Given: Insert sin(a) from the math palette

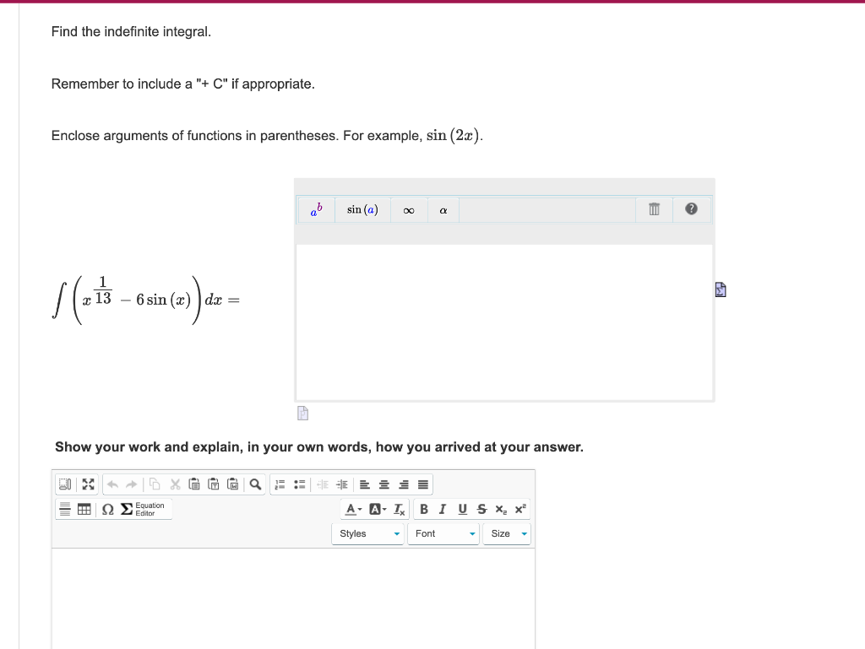Looking at the screenshot, I should point(362,210).
